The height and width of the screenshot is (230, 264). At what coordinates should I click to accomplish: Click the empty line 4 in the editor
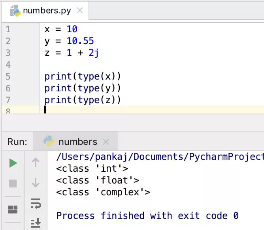click(151, 65)
